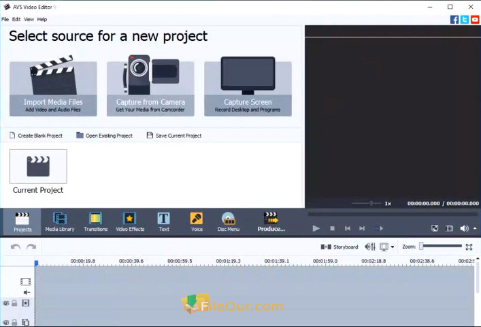Choose Capture Screen option
The image size is (481, 327).
[248, 86]
